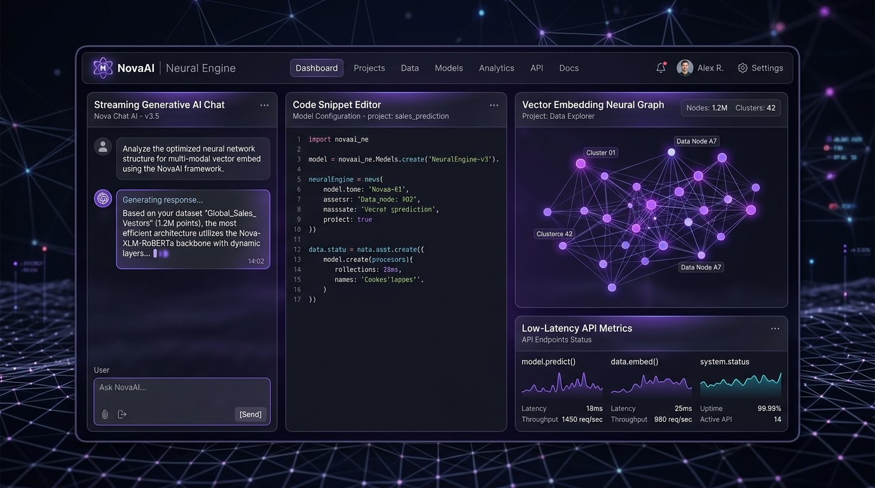Open the Docs tab
This screenshot has width=875, height=488.
569,68
